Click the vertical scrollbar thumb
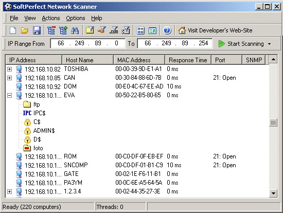Screen dimensions: 283x213 273,122
